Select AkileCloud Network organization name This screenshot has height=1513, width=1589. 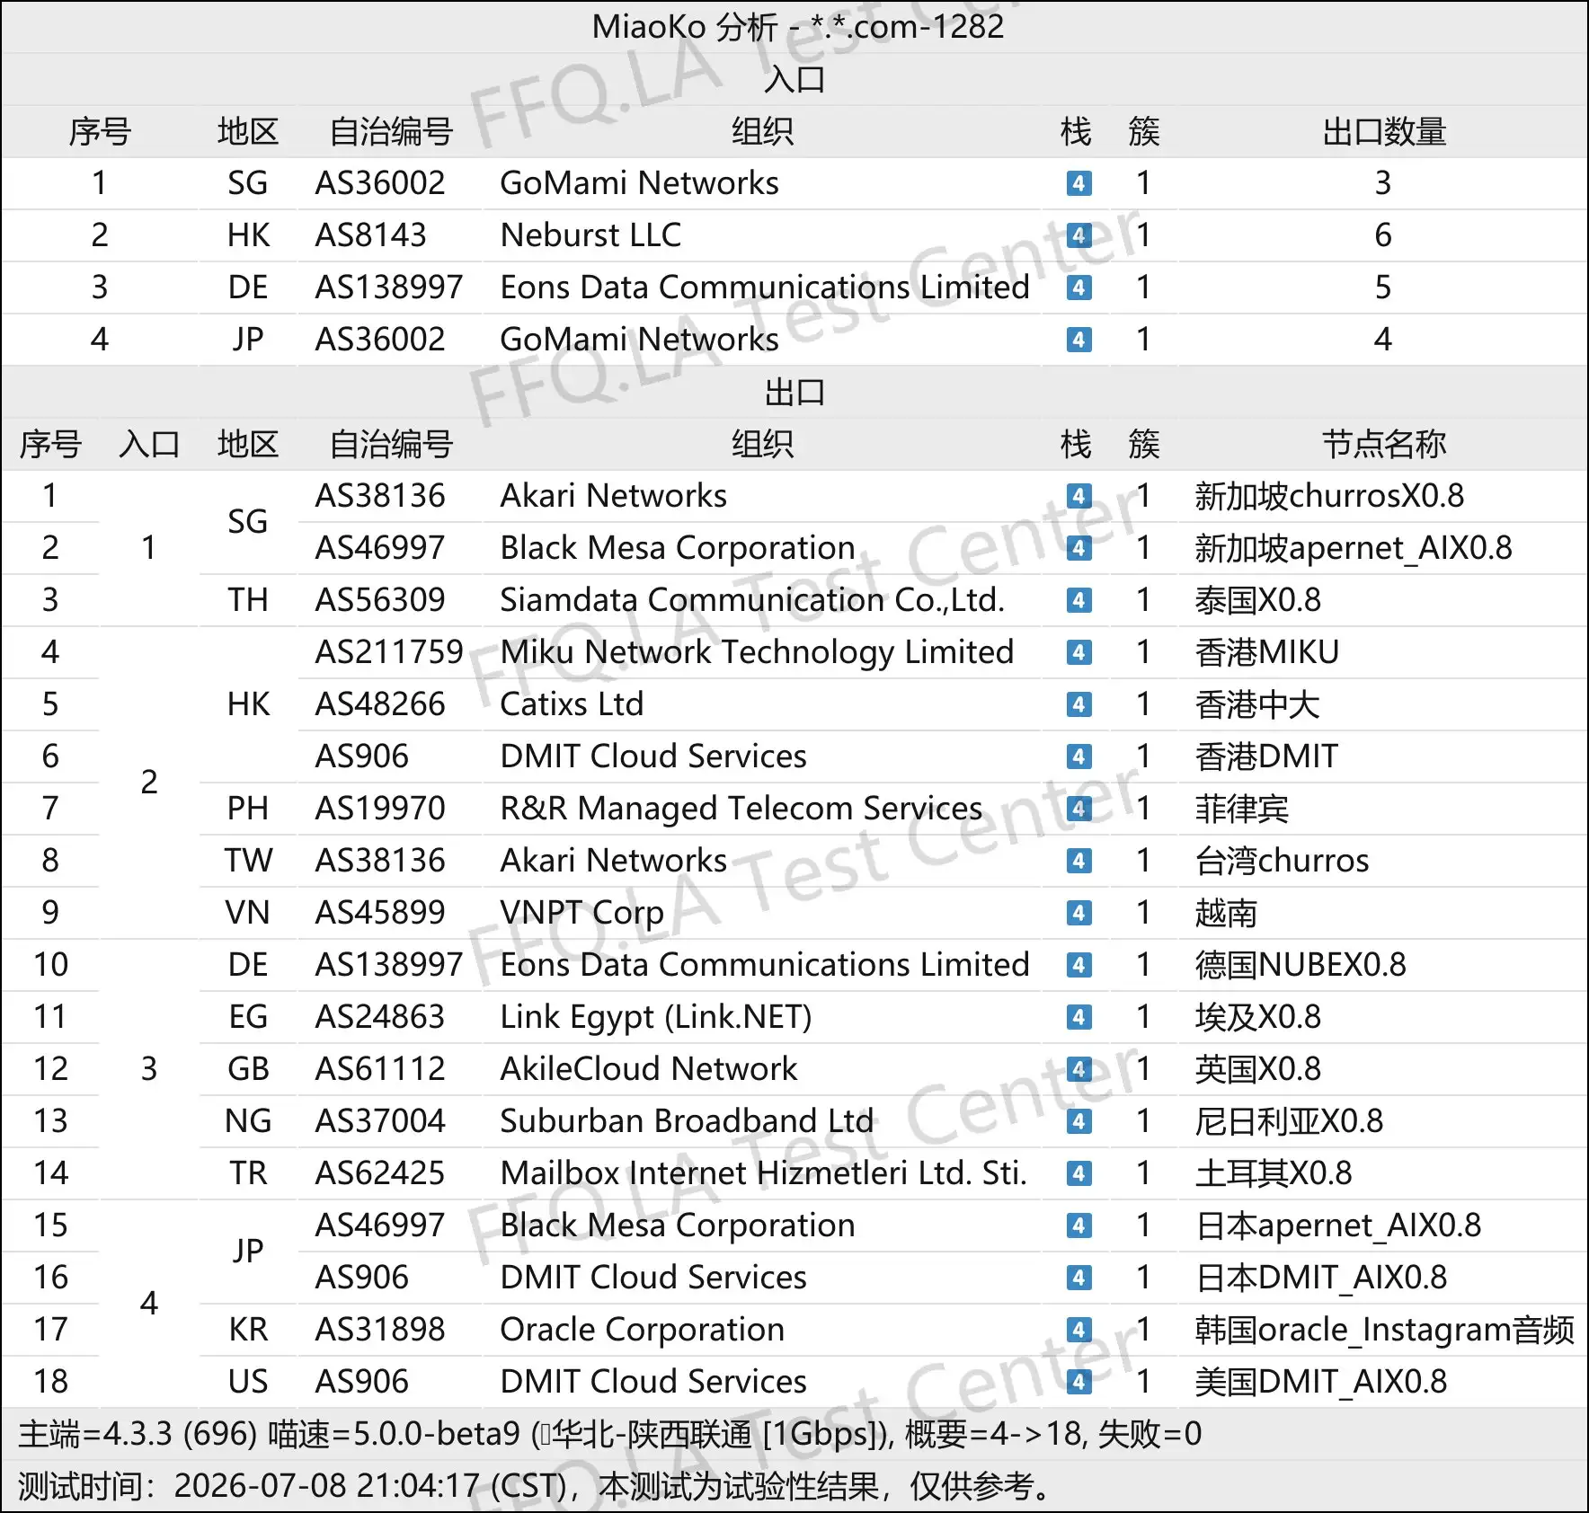pyautogui.click(x=649, y=1069)
